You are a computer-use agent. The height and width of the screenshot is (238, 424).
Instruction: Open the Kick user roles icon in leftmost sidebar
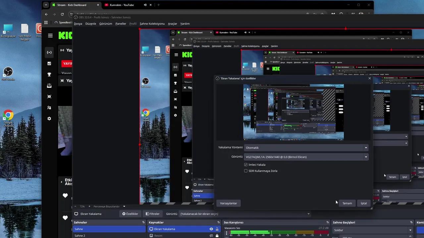[x=49, y=108]
